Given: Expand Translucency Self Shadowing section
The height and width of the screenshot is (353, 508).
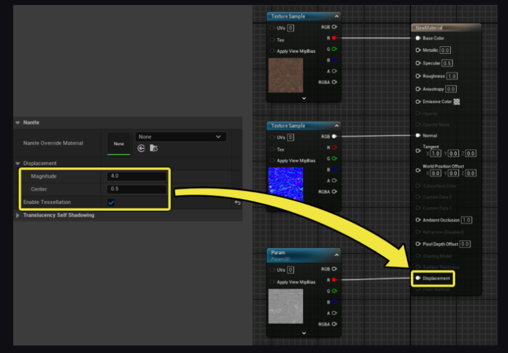Looking at the screenshot, I should tap(18, 215).
